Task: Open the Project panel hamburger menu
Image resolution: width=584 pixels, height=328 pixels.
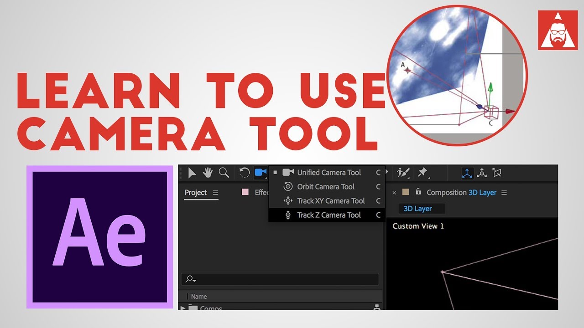Action: click(x=215, y=193)
